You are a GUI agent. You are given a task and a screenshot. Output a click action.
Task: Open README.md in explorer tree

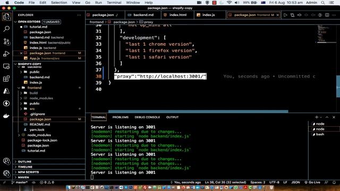[x=40, y=125]
